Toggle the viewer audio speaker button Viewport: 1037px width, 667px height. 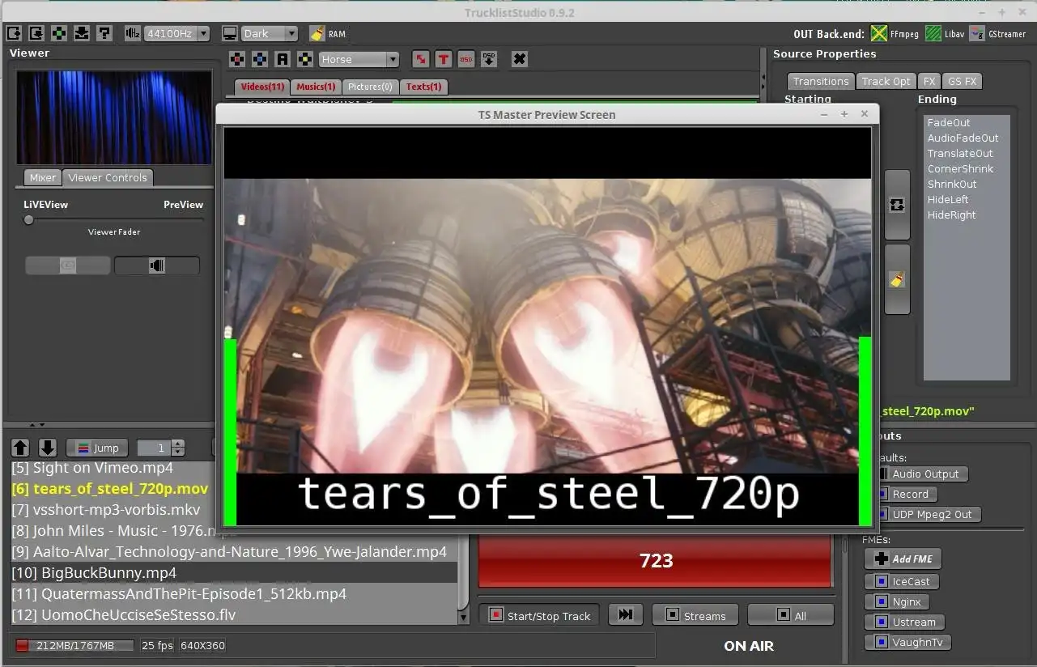click(x=157, y=266)
